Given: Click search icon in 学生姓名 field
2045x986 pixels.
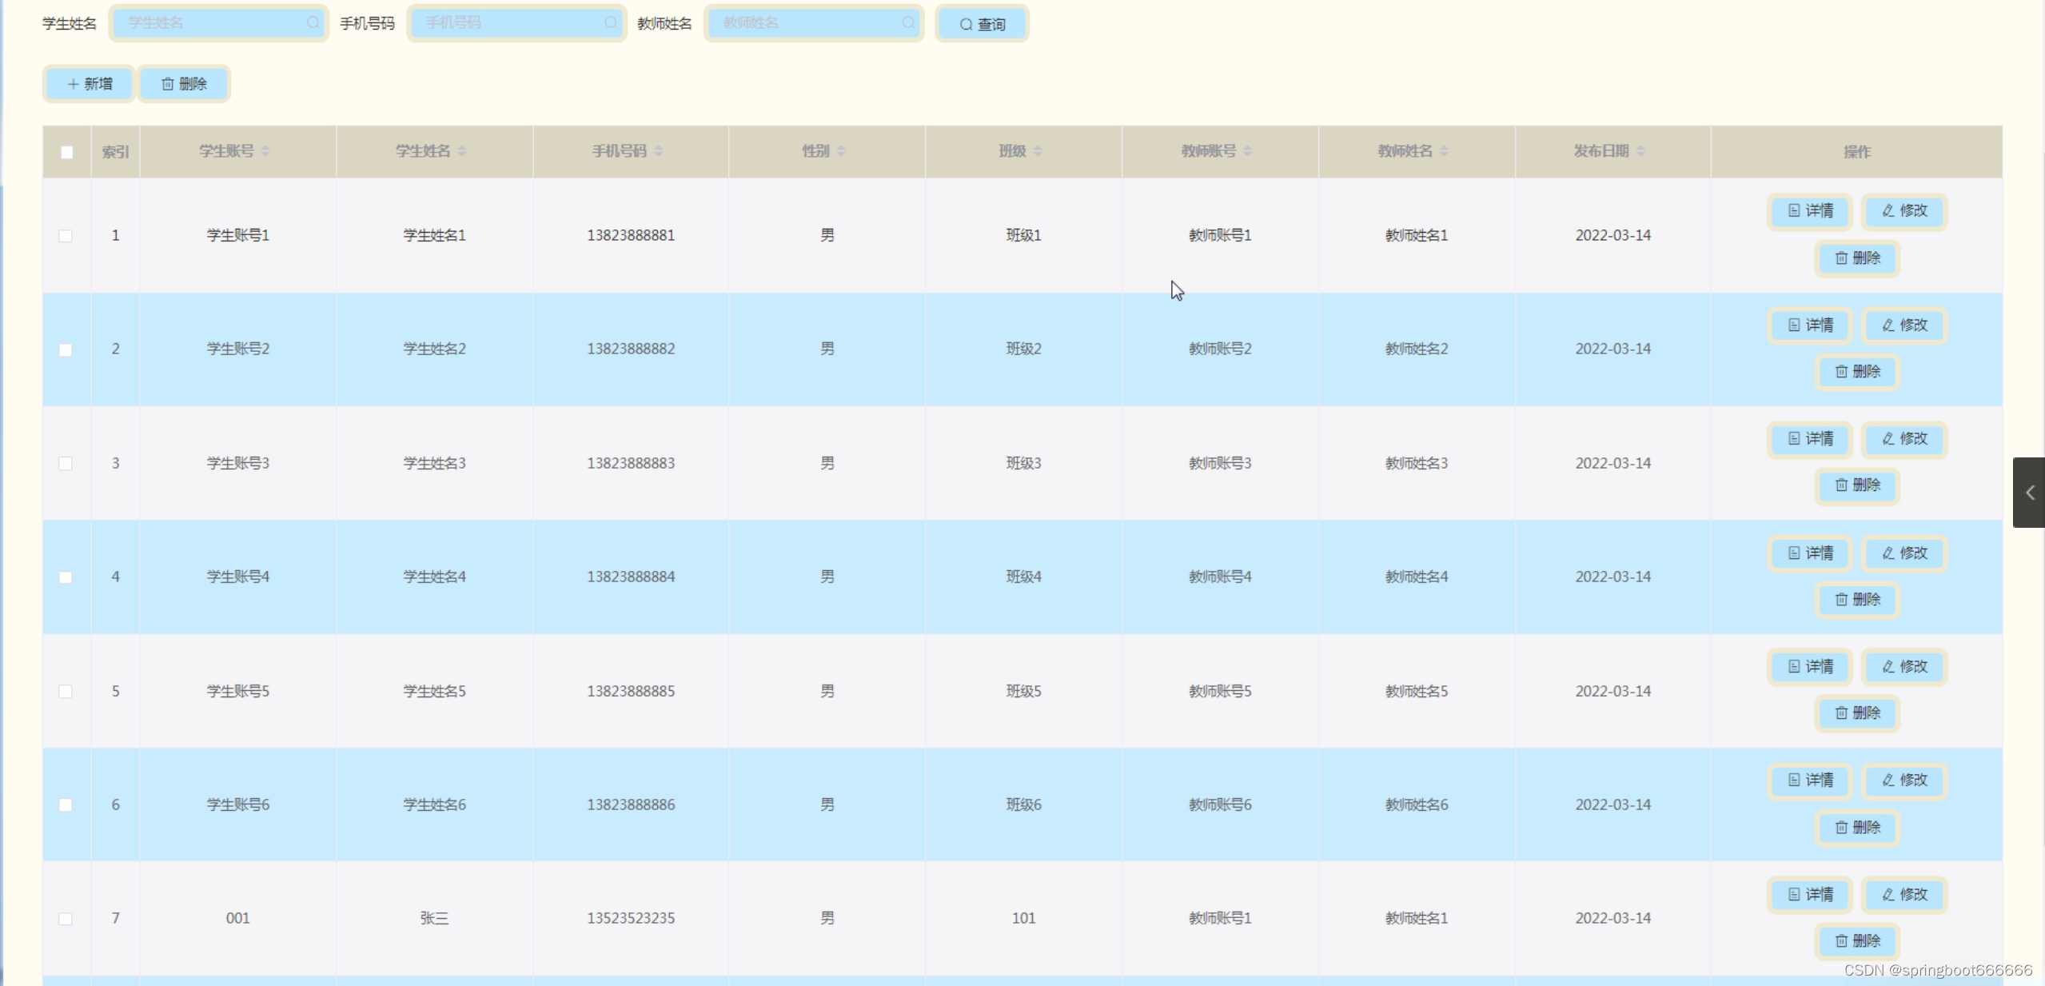Looking at the screenshot, I should (x=313, y=23).
